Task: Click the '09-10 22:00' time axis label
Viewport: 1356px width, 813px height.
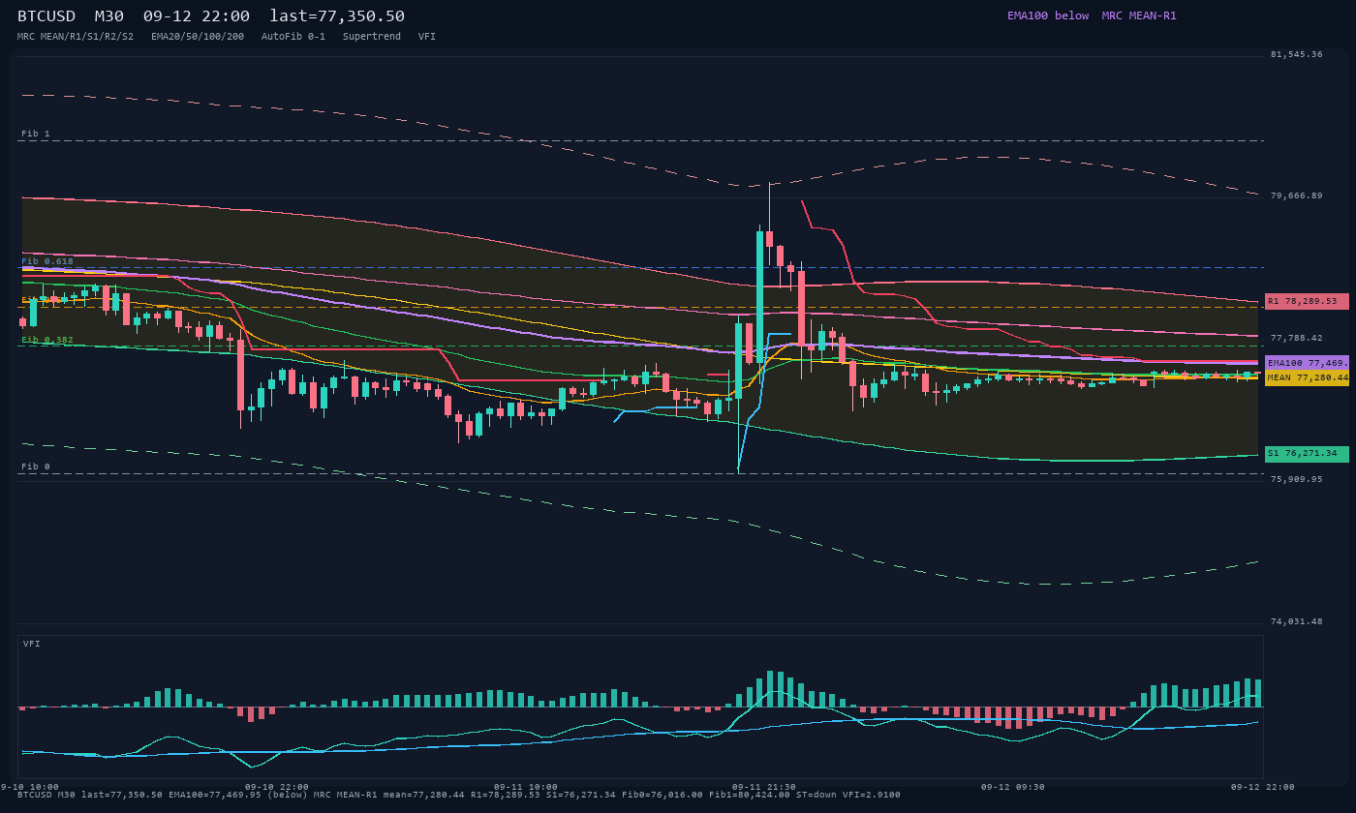Action: [x=277, y=787]
